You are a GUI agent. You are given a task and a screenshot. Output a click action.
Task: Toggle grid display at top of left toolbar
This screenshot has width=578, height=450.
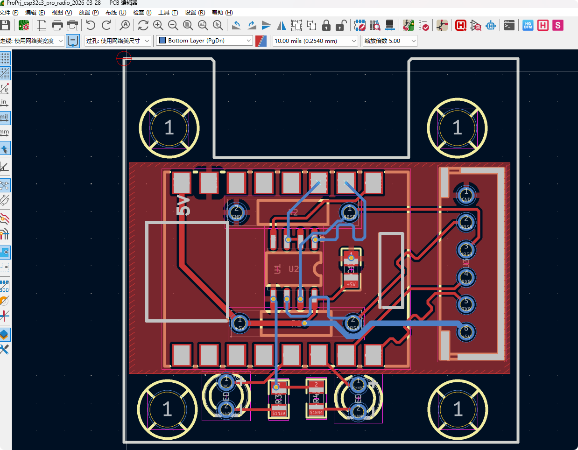click(x=5, y=58)
